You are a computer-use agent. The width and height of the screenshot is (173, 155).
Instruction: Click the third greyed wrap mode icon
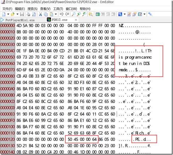[x=113, y=14]
